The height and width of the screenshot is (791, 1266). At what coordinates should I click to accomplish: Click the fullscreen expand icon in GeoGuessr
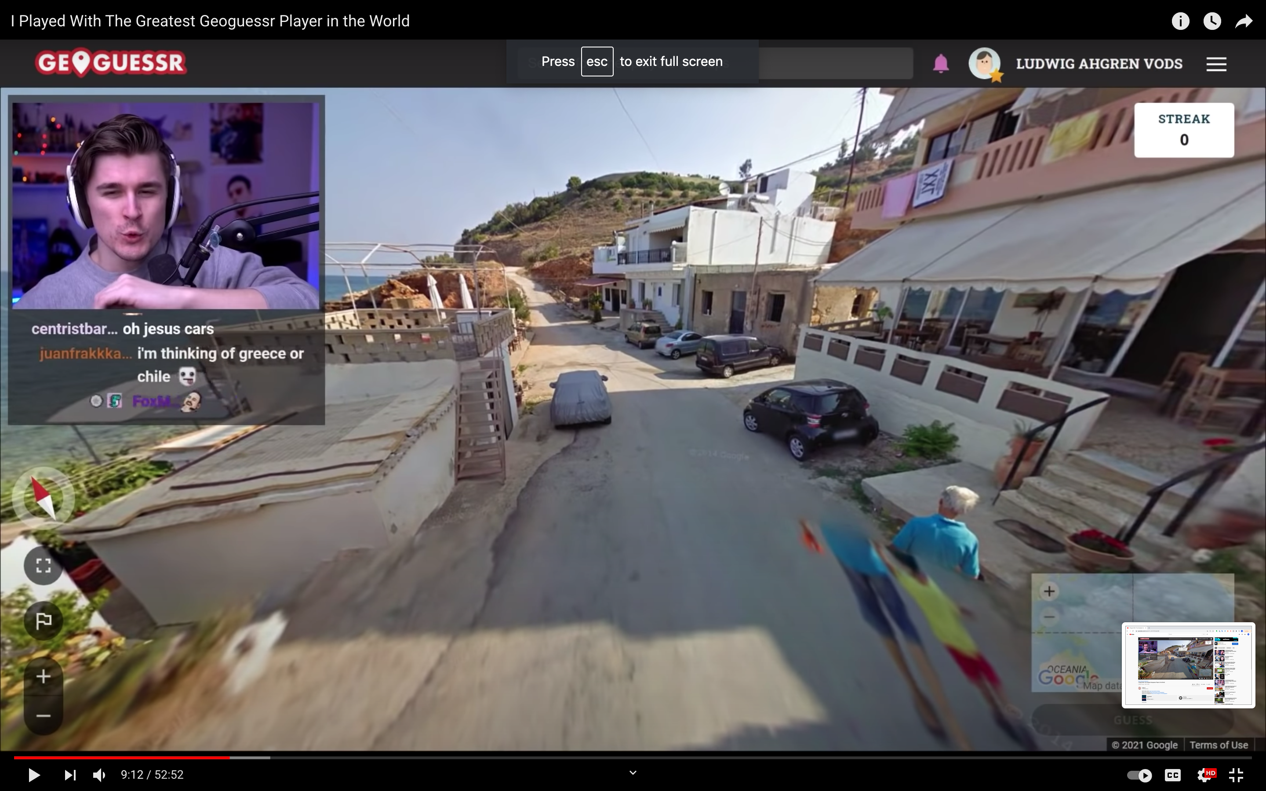coord(42,564)
